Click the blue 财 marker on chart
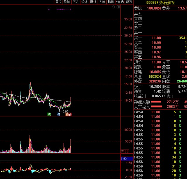The image size is (187, 179). (x=58, y=114)
